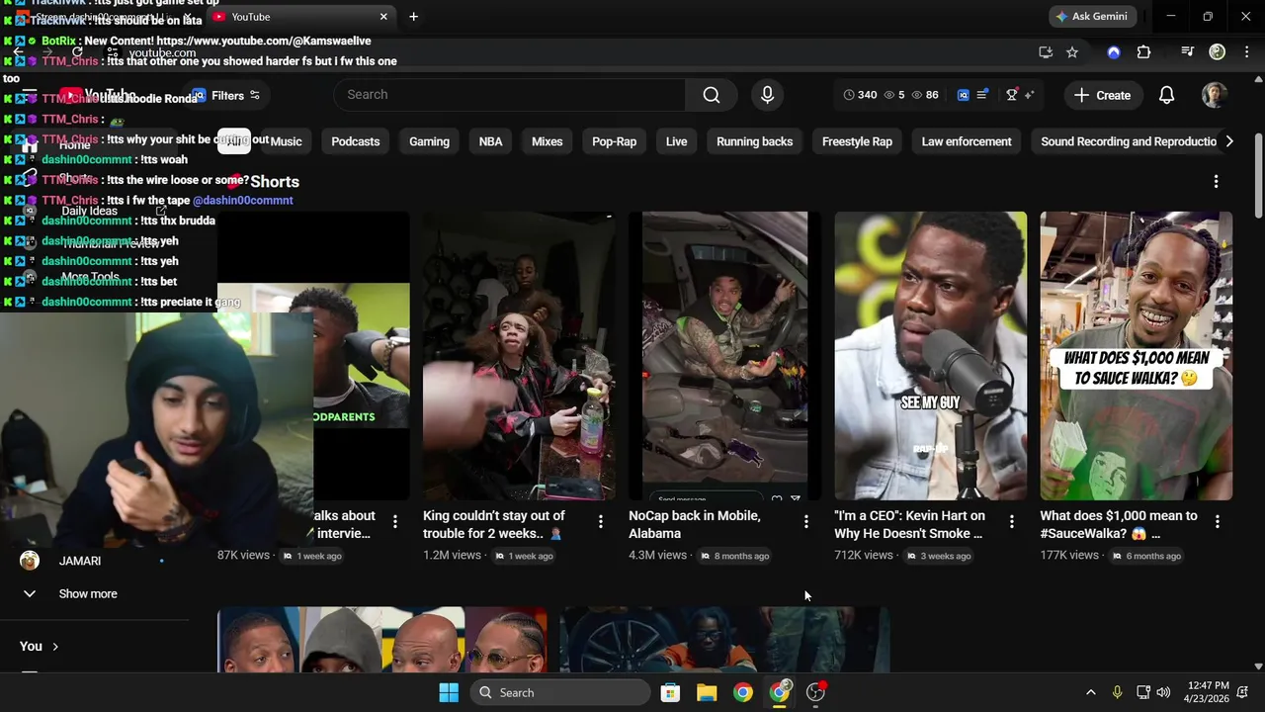Open the Chrome media controls icon
The height and width of the screenshot is (712, 1265).
[x=1188, y=52]
